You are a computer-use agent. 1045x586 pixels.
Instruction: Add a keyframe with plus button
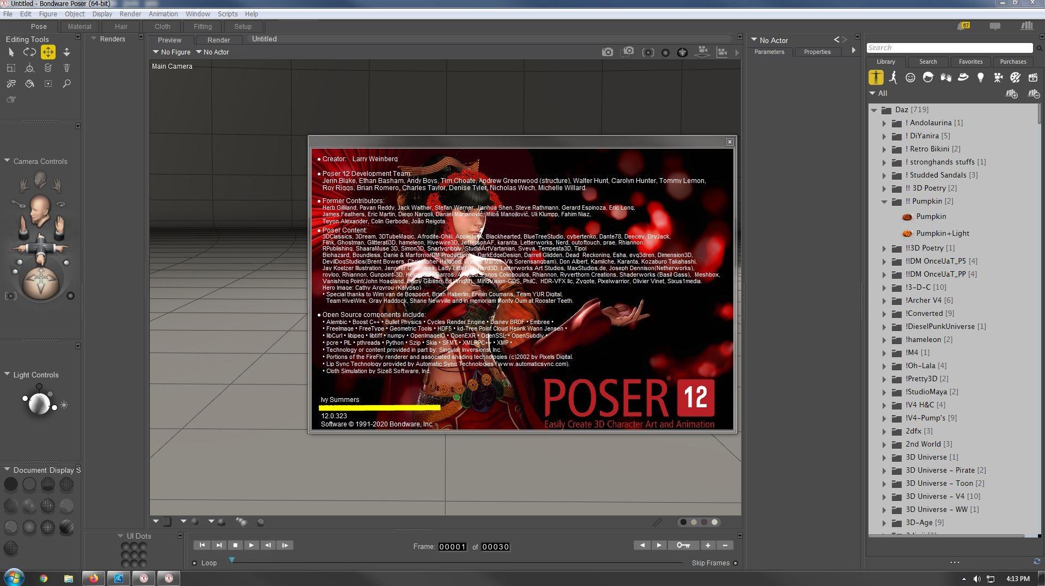(708, 545)
